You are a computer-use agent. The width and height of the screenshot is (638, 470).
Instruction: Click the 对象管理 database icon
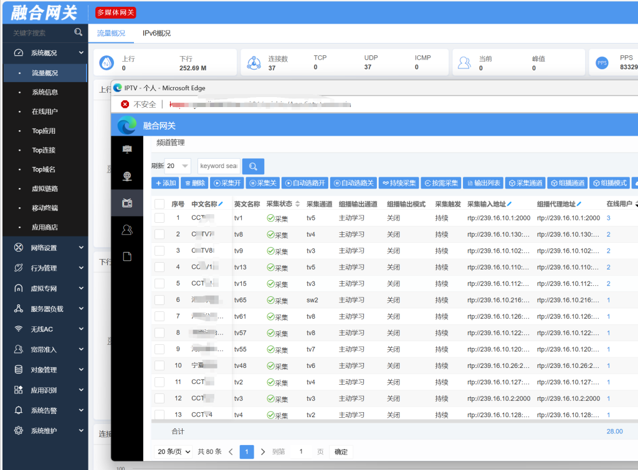[x=18, y=369]
